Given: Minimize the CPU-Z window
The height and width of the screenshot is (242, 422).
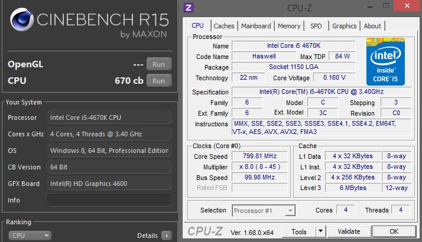Looking at the screenshot, I should 370,6.
